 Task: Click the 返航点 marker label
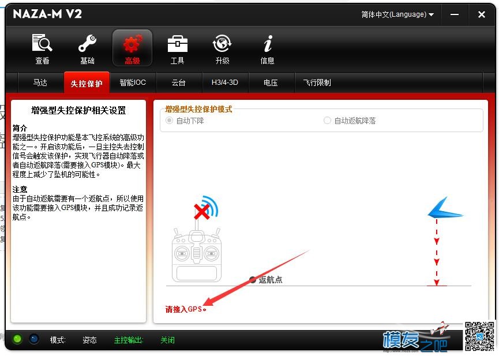(x=270, y=280)
